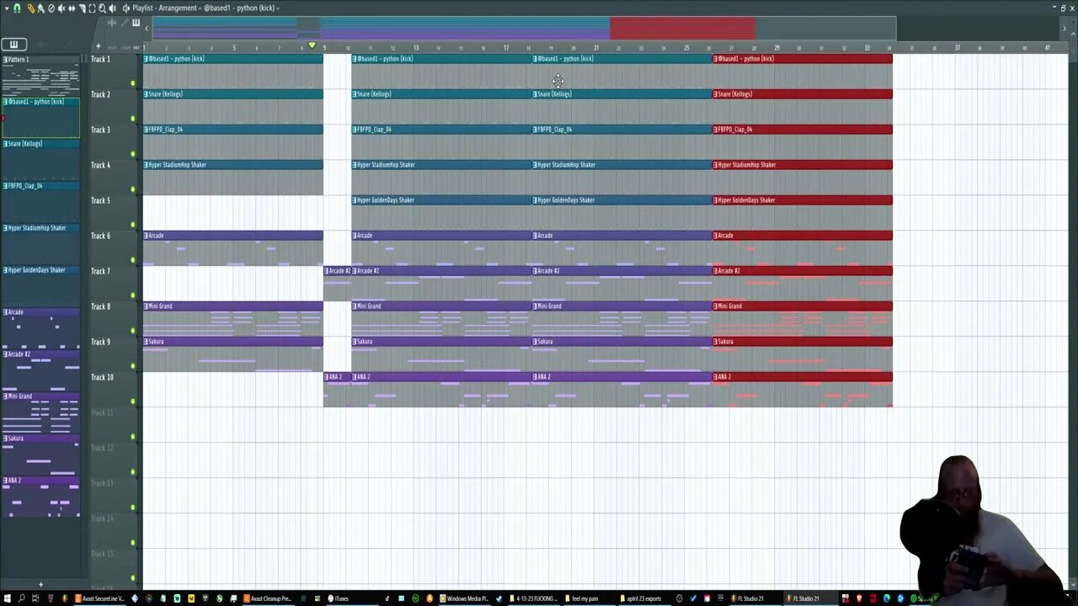Click the waveform icon left of overview scrollbar
Viewport: 1078px width, 606px height.
(111, 23)
